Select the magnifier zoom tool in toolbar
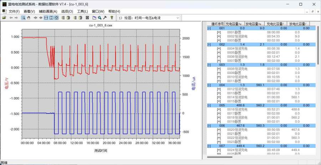This screenshot has width=321, height=165. [x=24, y=17]
